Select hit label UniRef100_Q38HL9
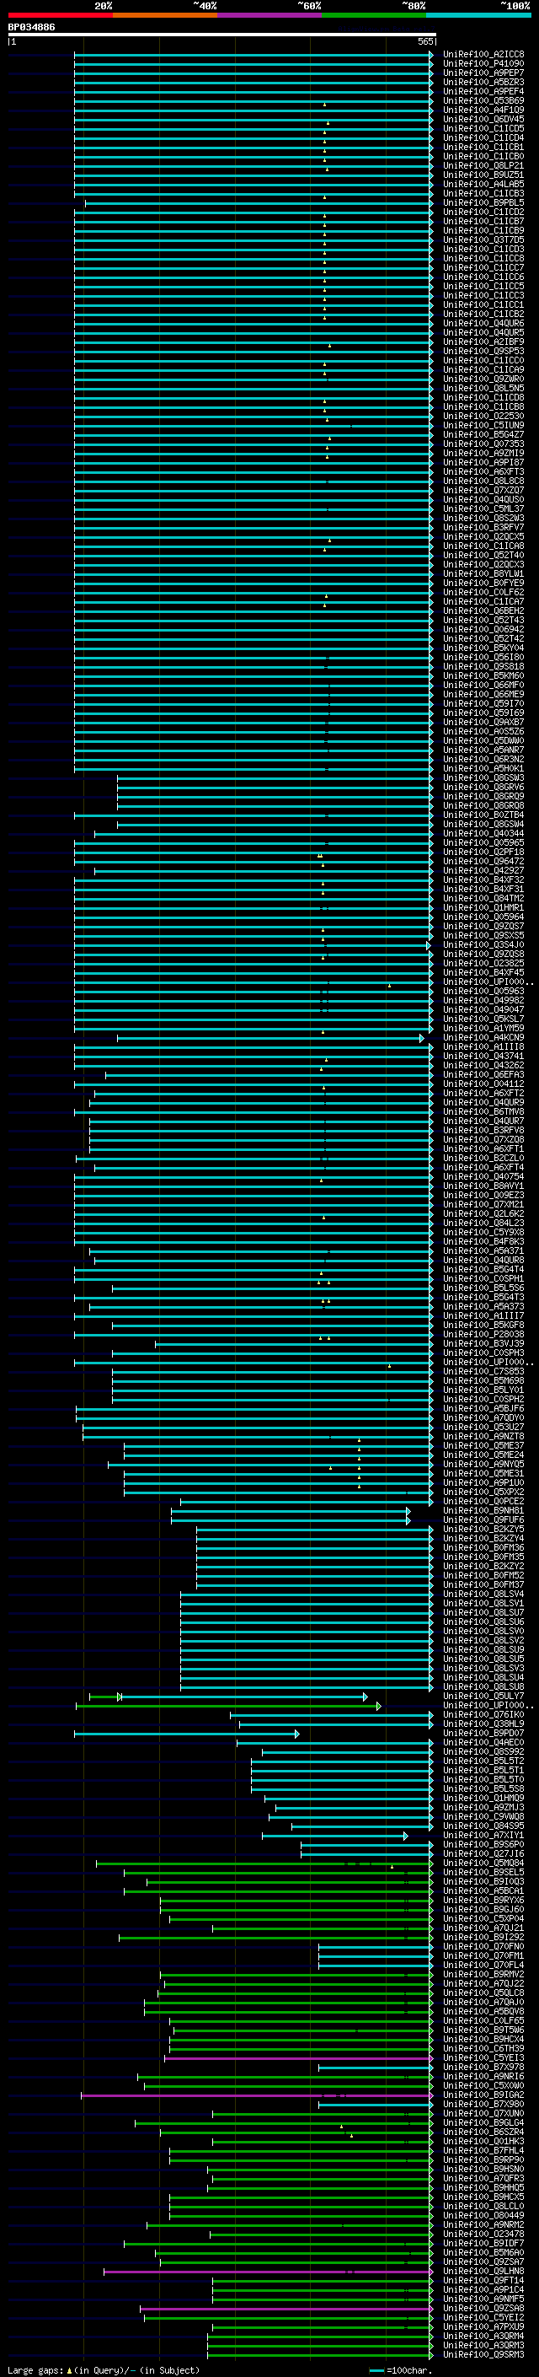 (483, 1724)
